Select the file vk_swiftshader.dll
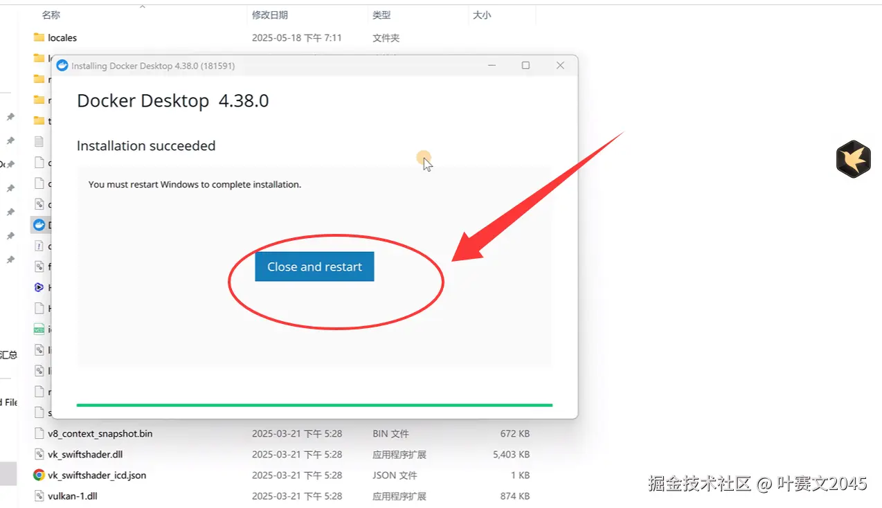The height and width of the screenshot is (508, 882). pyautogui.click(x=85, y=454)
